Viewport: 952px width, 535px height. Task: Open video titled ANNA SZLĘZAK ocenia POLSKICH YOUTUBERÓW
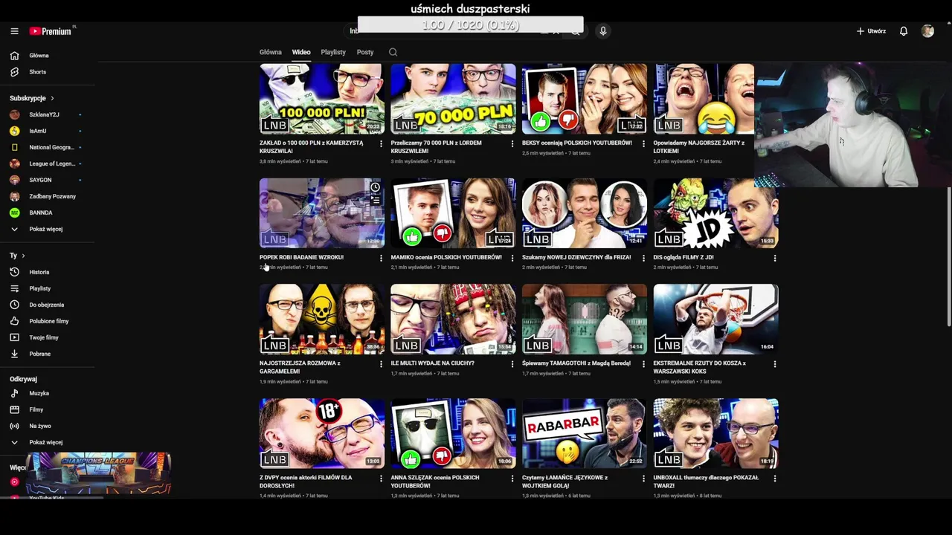(x=435, y=481)
